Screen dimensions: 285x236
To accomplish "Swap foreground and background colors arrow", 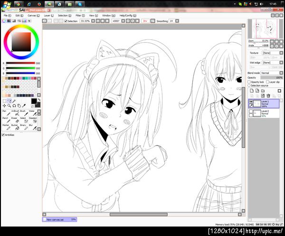I will coord(39,100).
